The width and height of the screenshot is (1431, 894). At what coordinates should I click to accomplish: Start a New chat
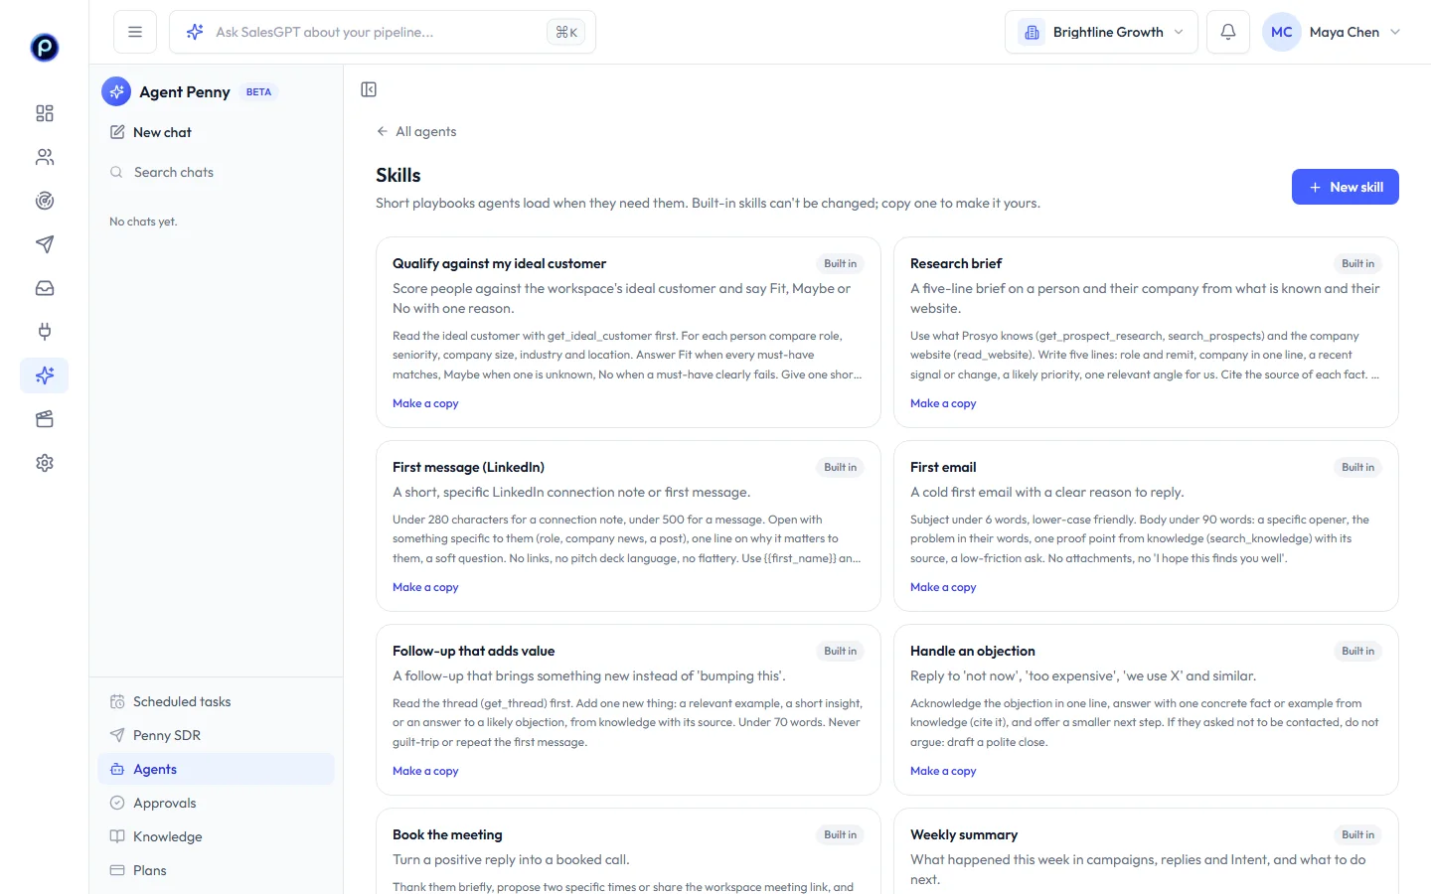tap(216, 132)
